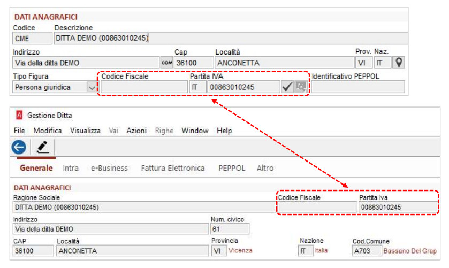Click the Nazione field IT
449x268 pixels.
tap(306, 250)
